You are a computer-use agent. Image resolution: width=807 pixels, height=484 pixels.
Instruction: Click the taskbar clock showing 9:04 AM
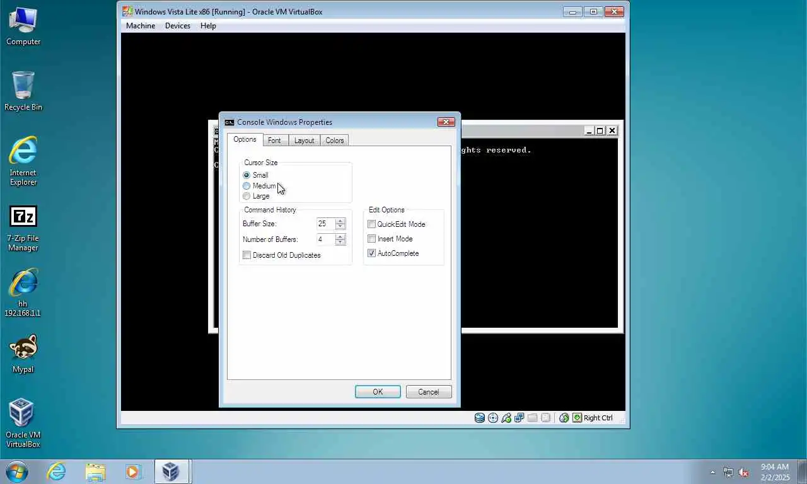tap(775, 472)
